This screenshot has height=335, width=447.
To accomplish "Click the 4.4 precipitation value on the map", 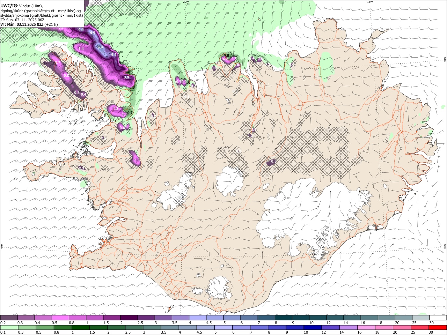I will [x=81, y=29].
